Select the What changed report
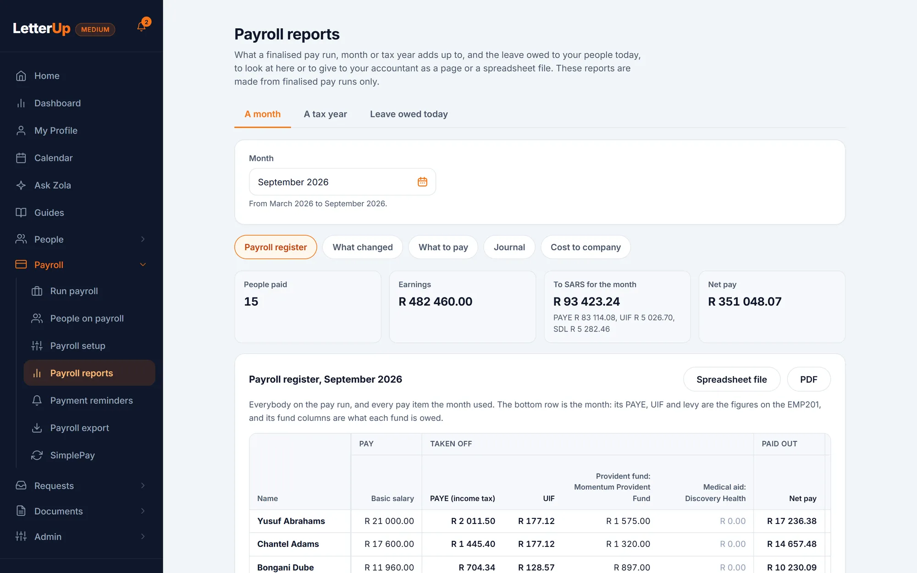 pyautogui.click(x=363, y=247)
